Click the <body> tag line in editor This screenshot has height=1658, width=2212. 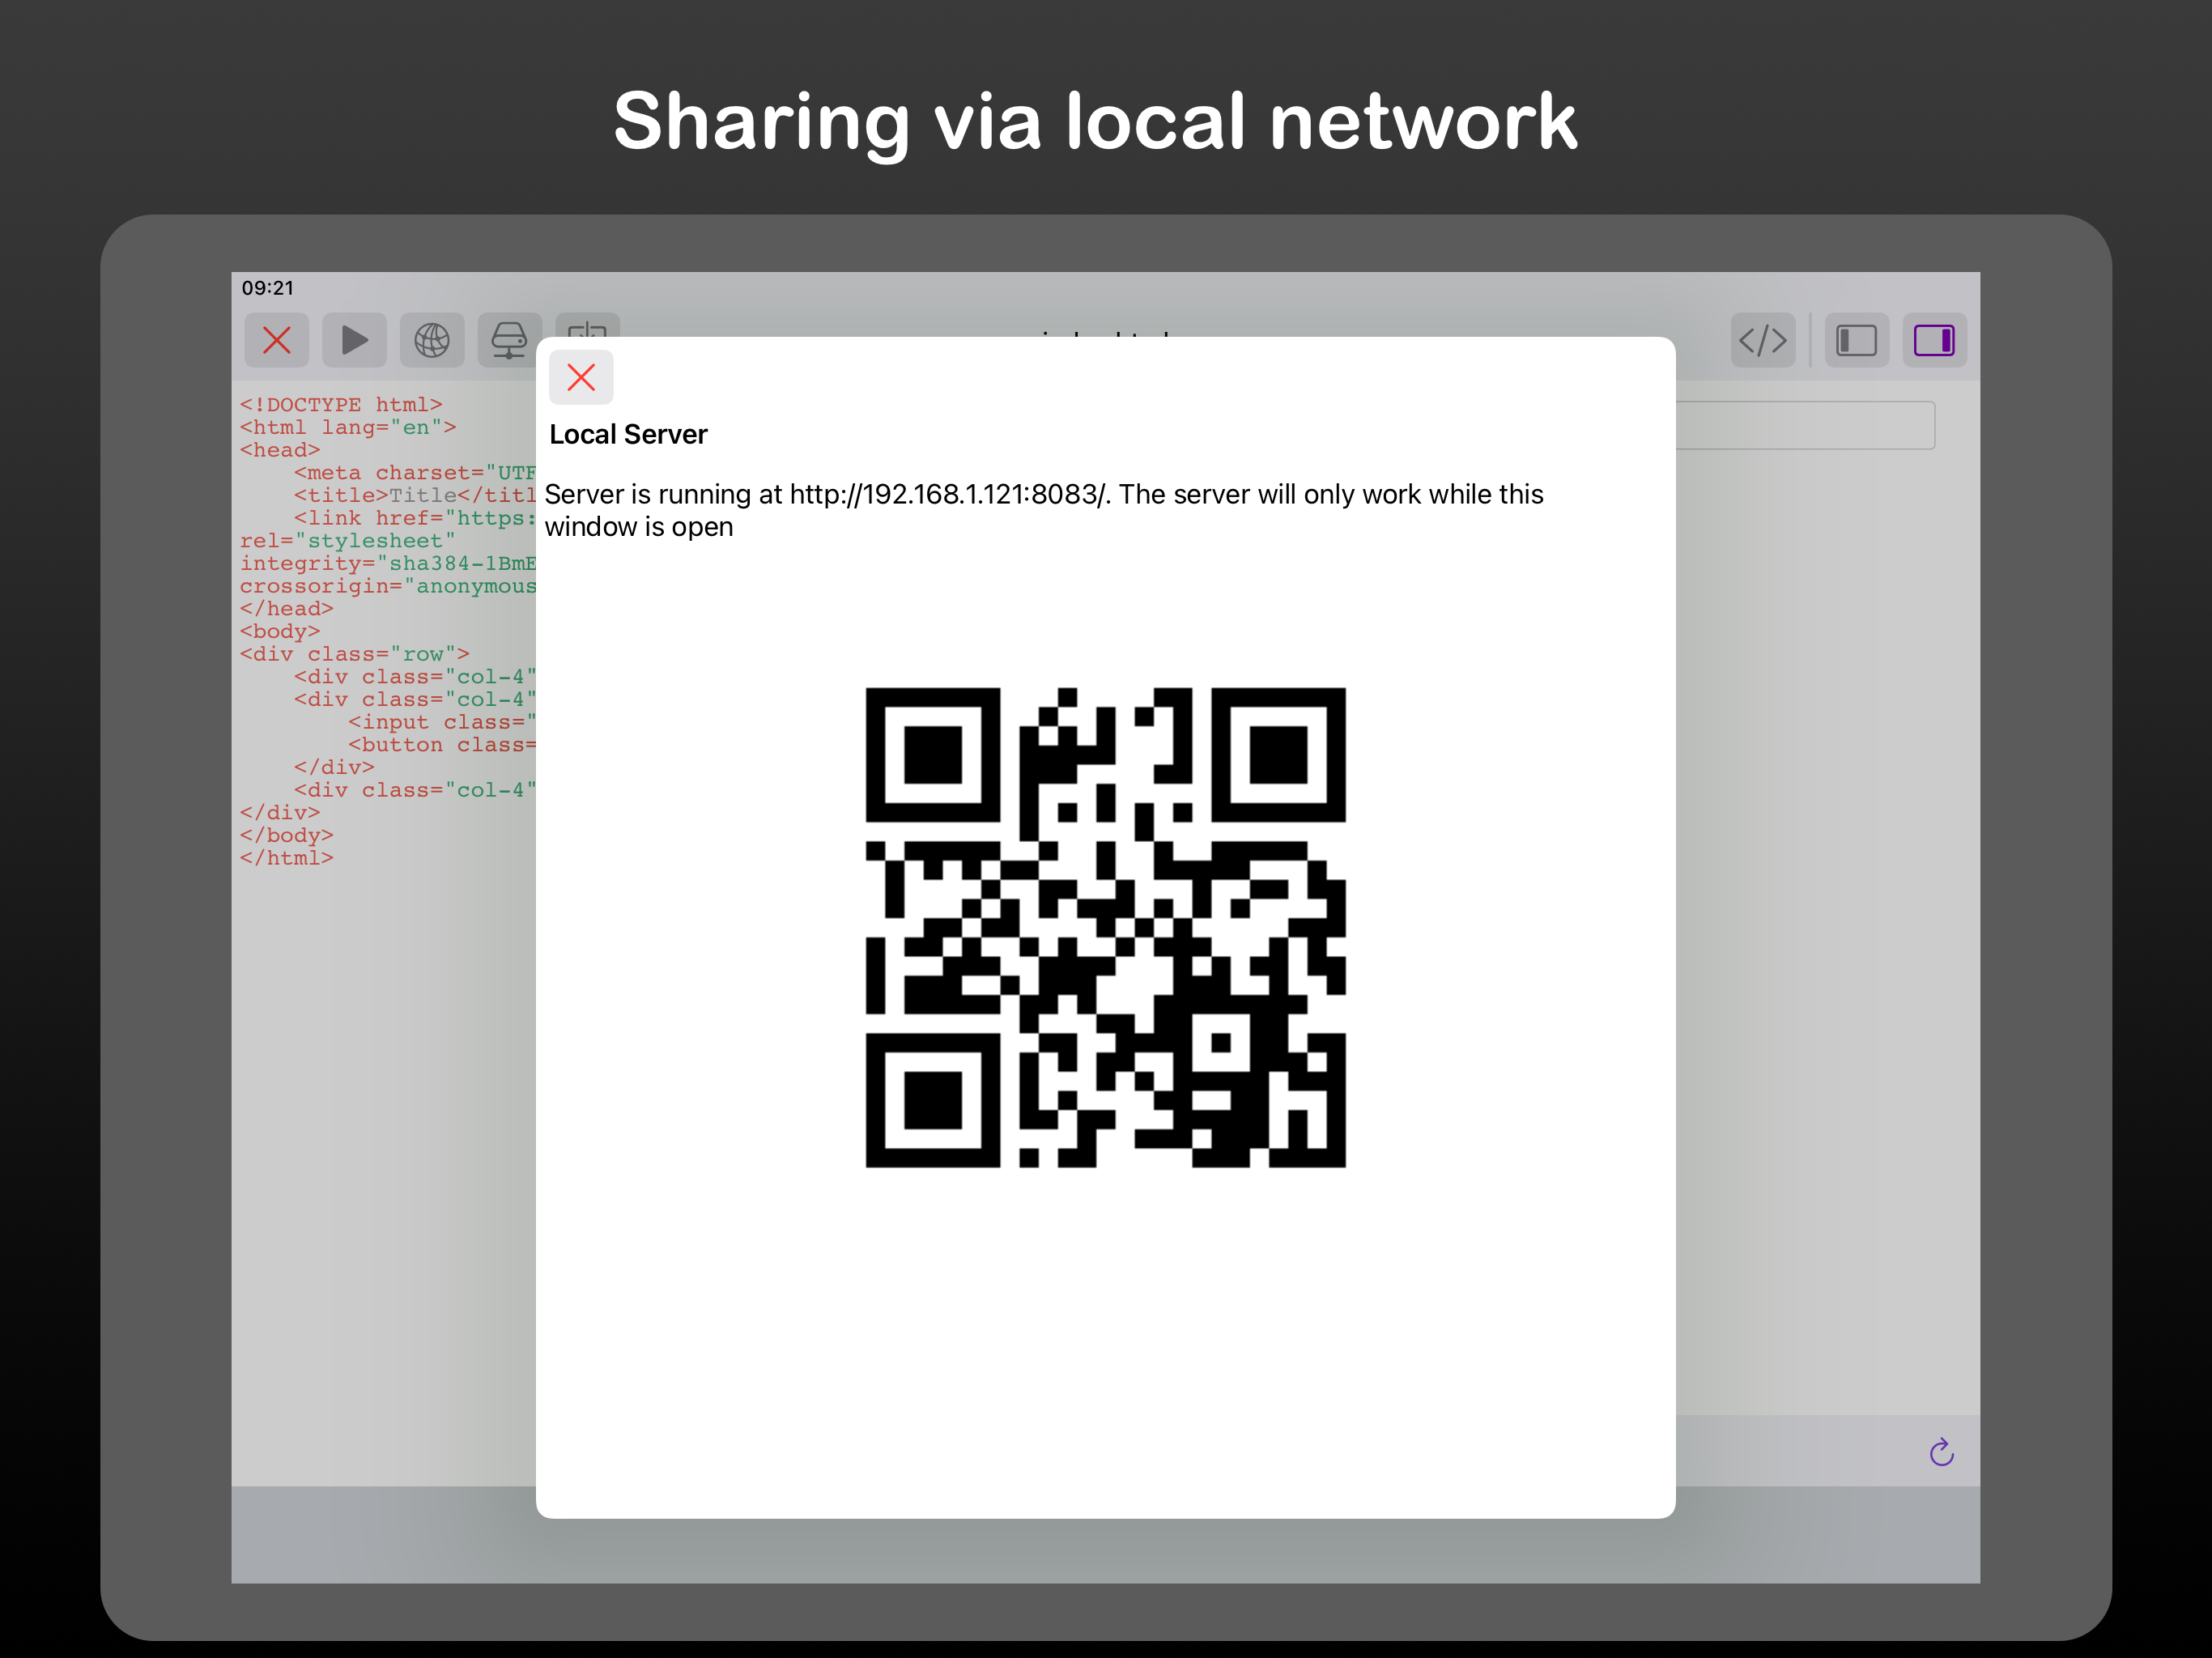(280, 631)
